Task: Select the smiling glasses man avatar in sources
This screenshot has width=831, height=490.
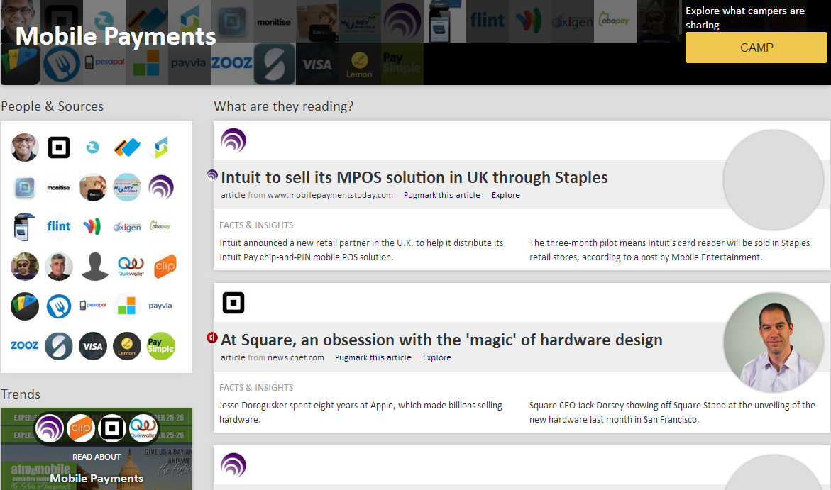Action: click(25, 147)
